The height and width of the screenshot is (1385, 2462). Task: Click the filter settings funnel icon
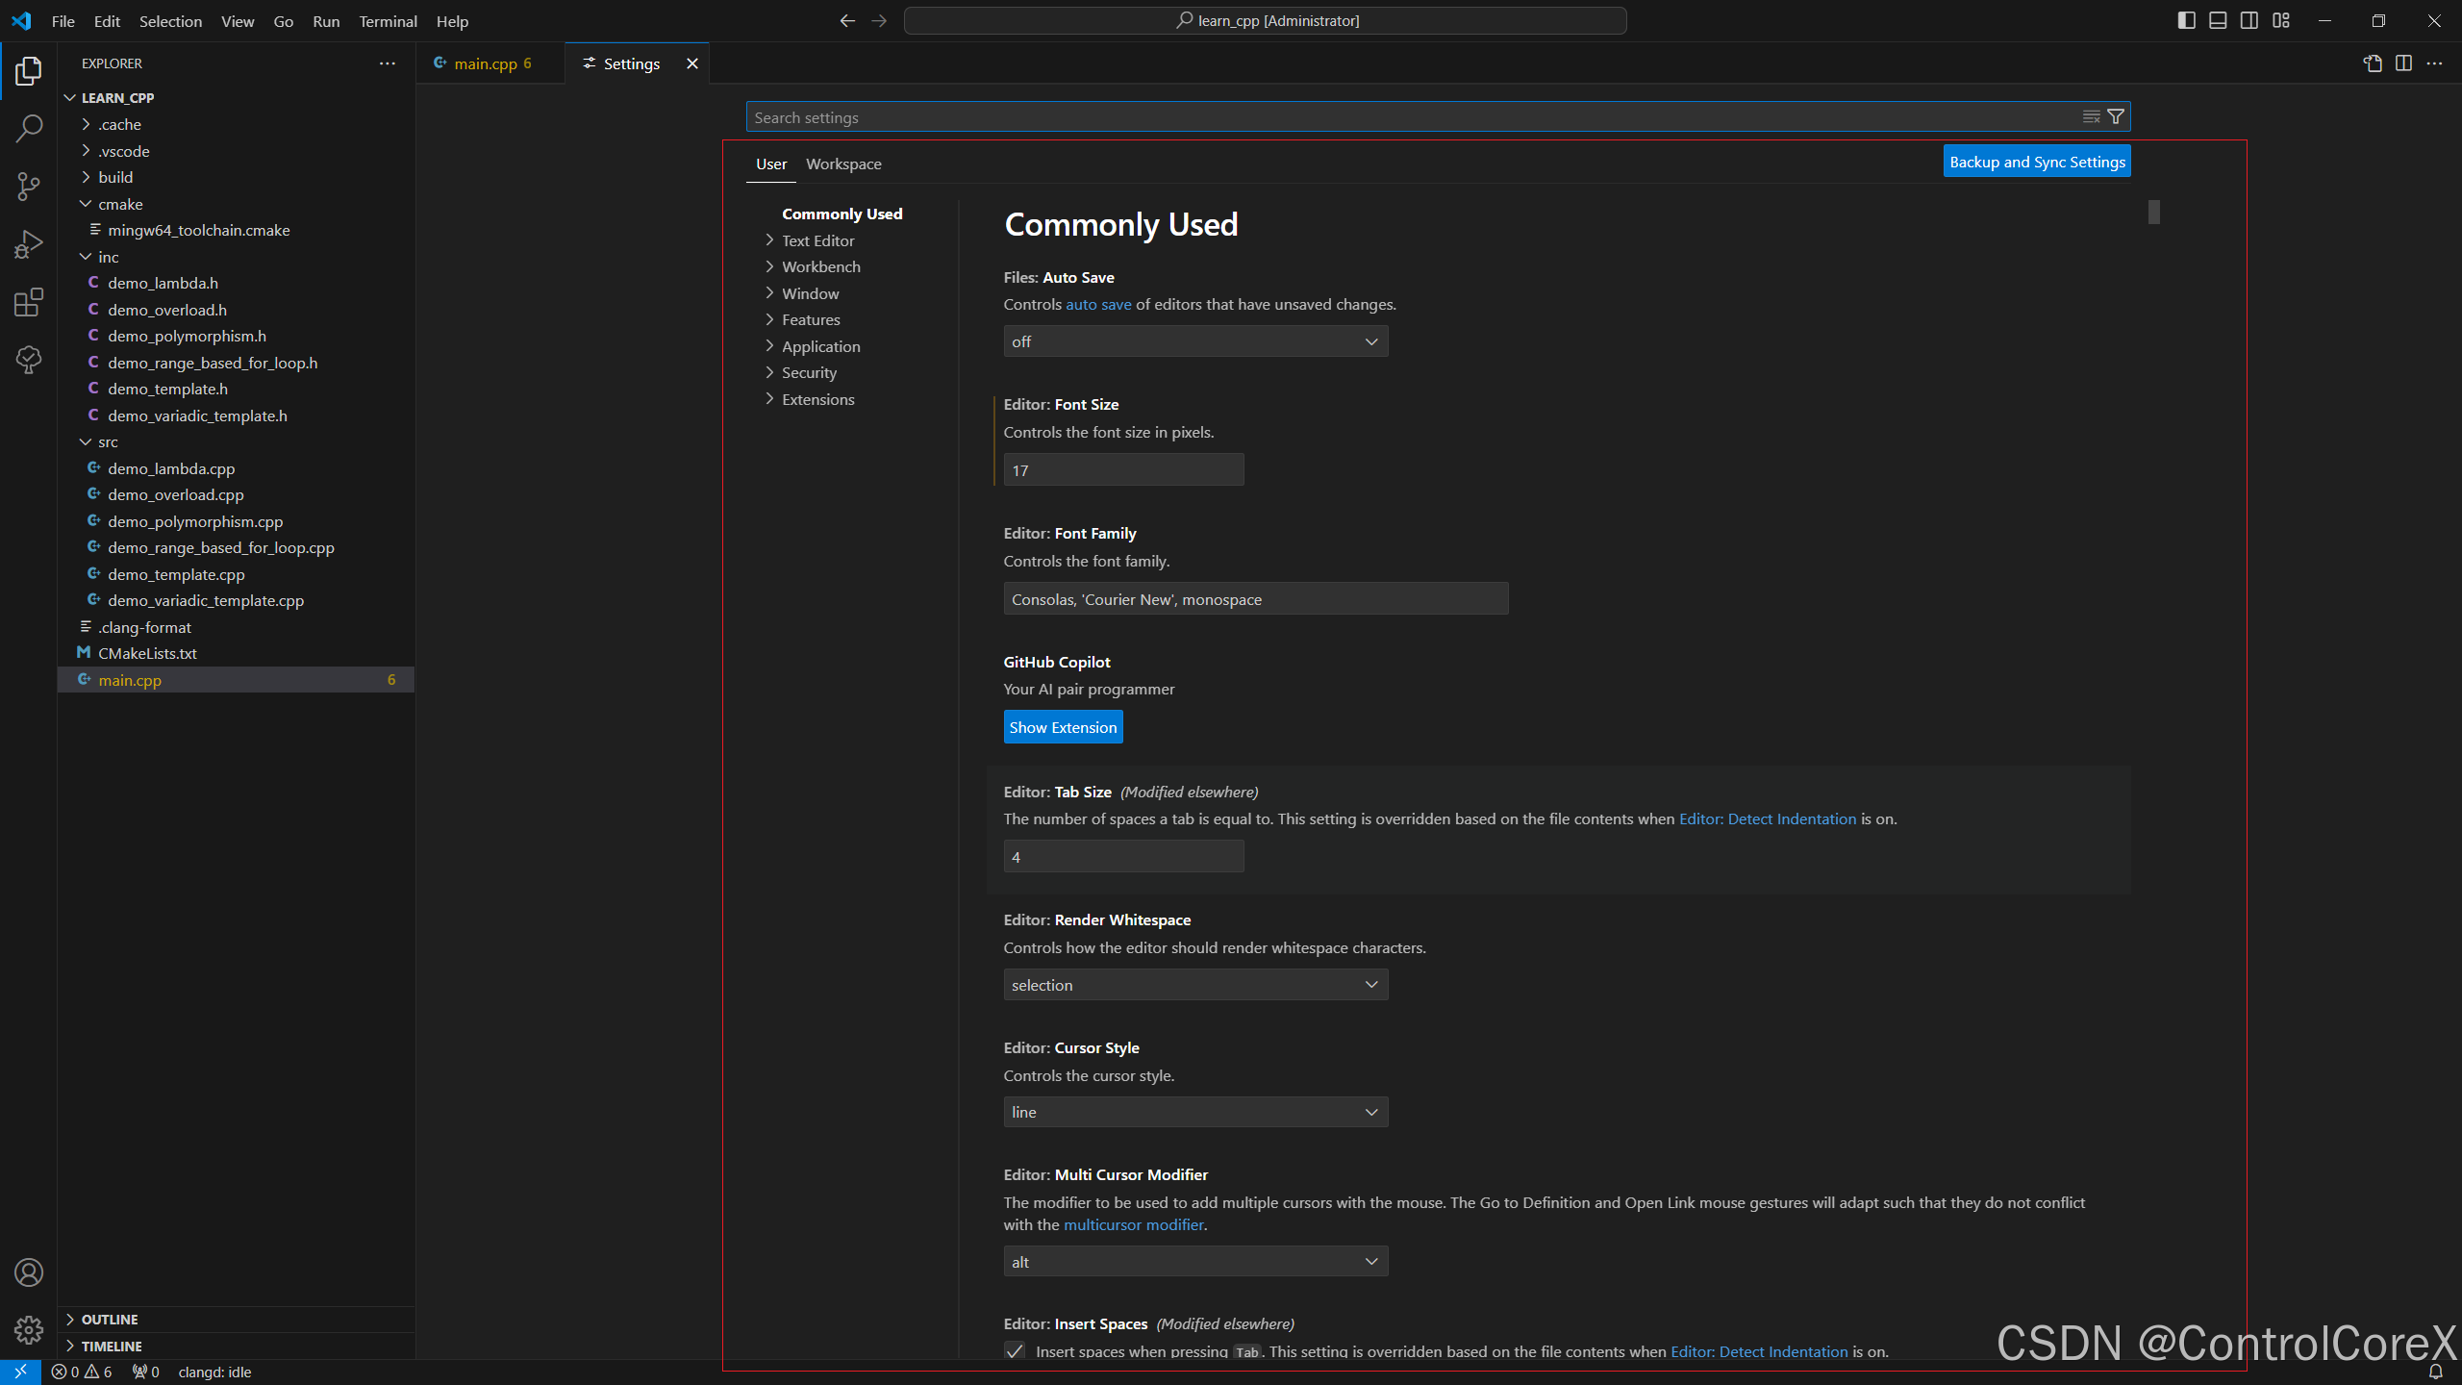click(x=2116, y=116)
